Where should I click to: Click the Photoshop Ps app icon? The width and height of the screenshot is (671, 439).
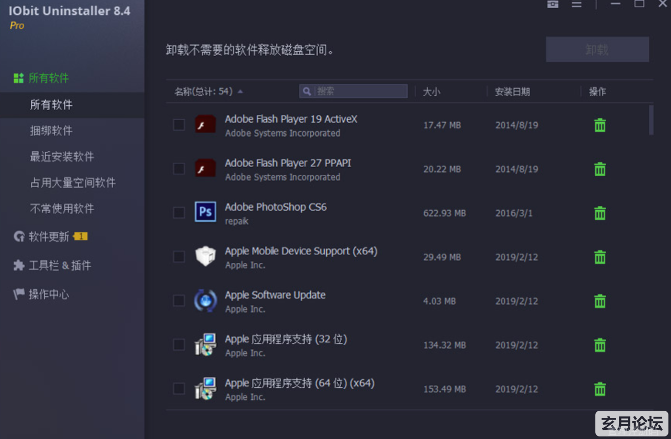pyautogui.click(x=205, y=212)
